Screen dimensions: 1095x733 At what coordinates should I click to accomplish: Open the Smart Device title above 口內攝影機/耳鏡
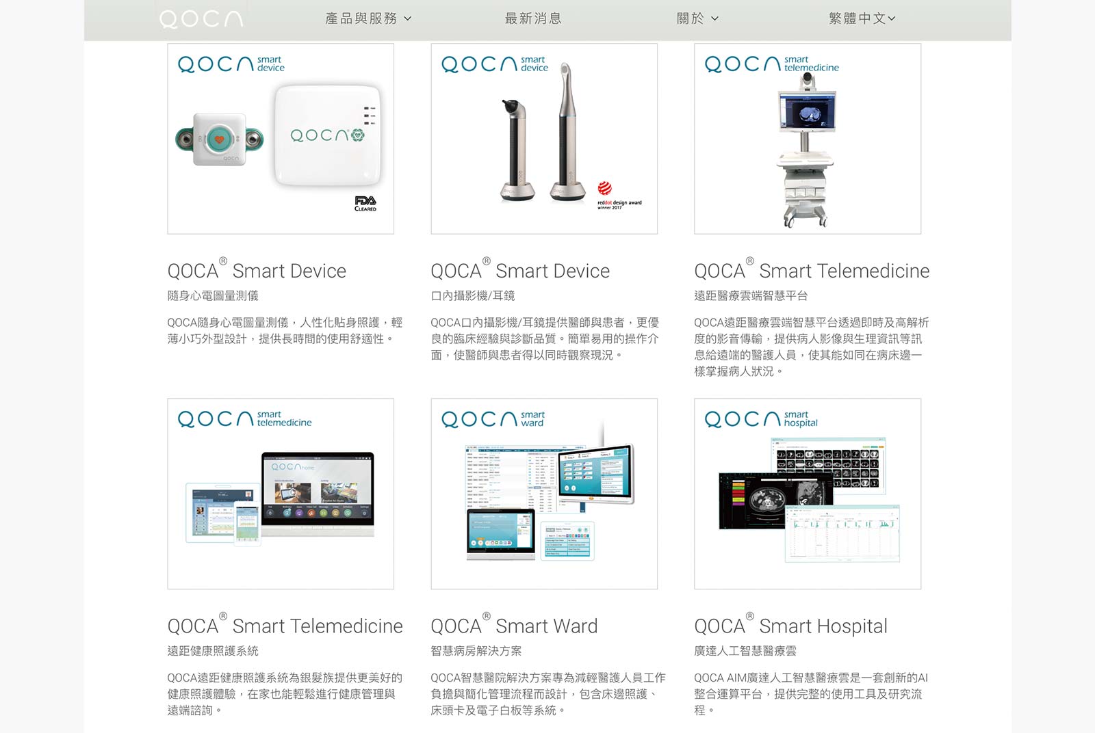pyautogui.click(x=520, y=269)
